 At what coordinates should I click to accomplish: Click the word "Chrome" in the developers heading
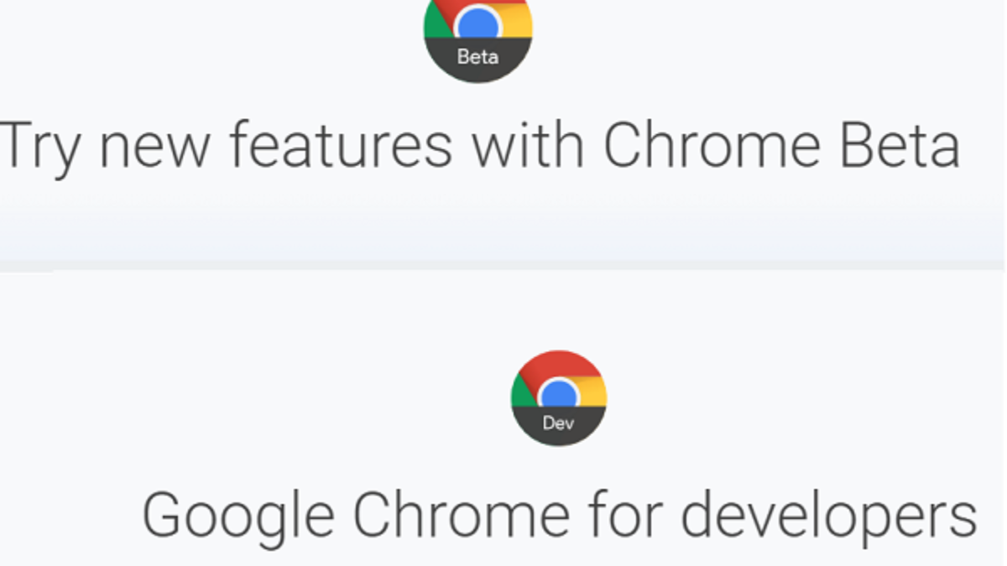pos(461,514)
